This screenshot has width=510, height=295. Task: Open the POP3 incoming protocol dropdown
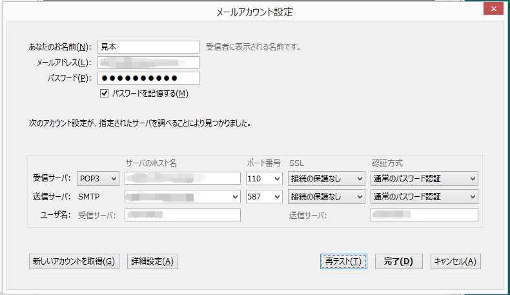98,178
